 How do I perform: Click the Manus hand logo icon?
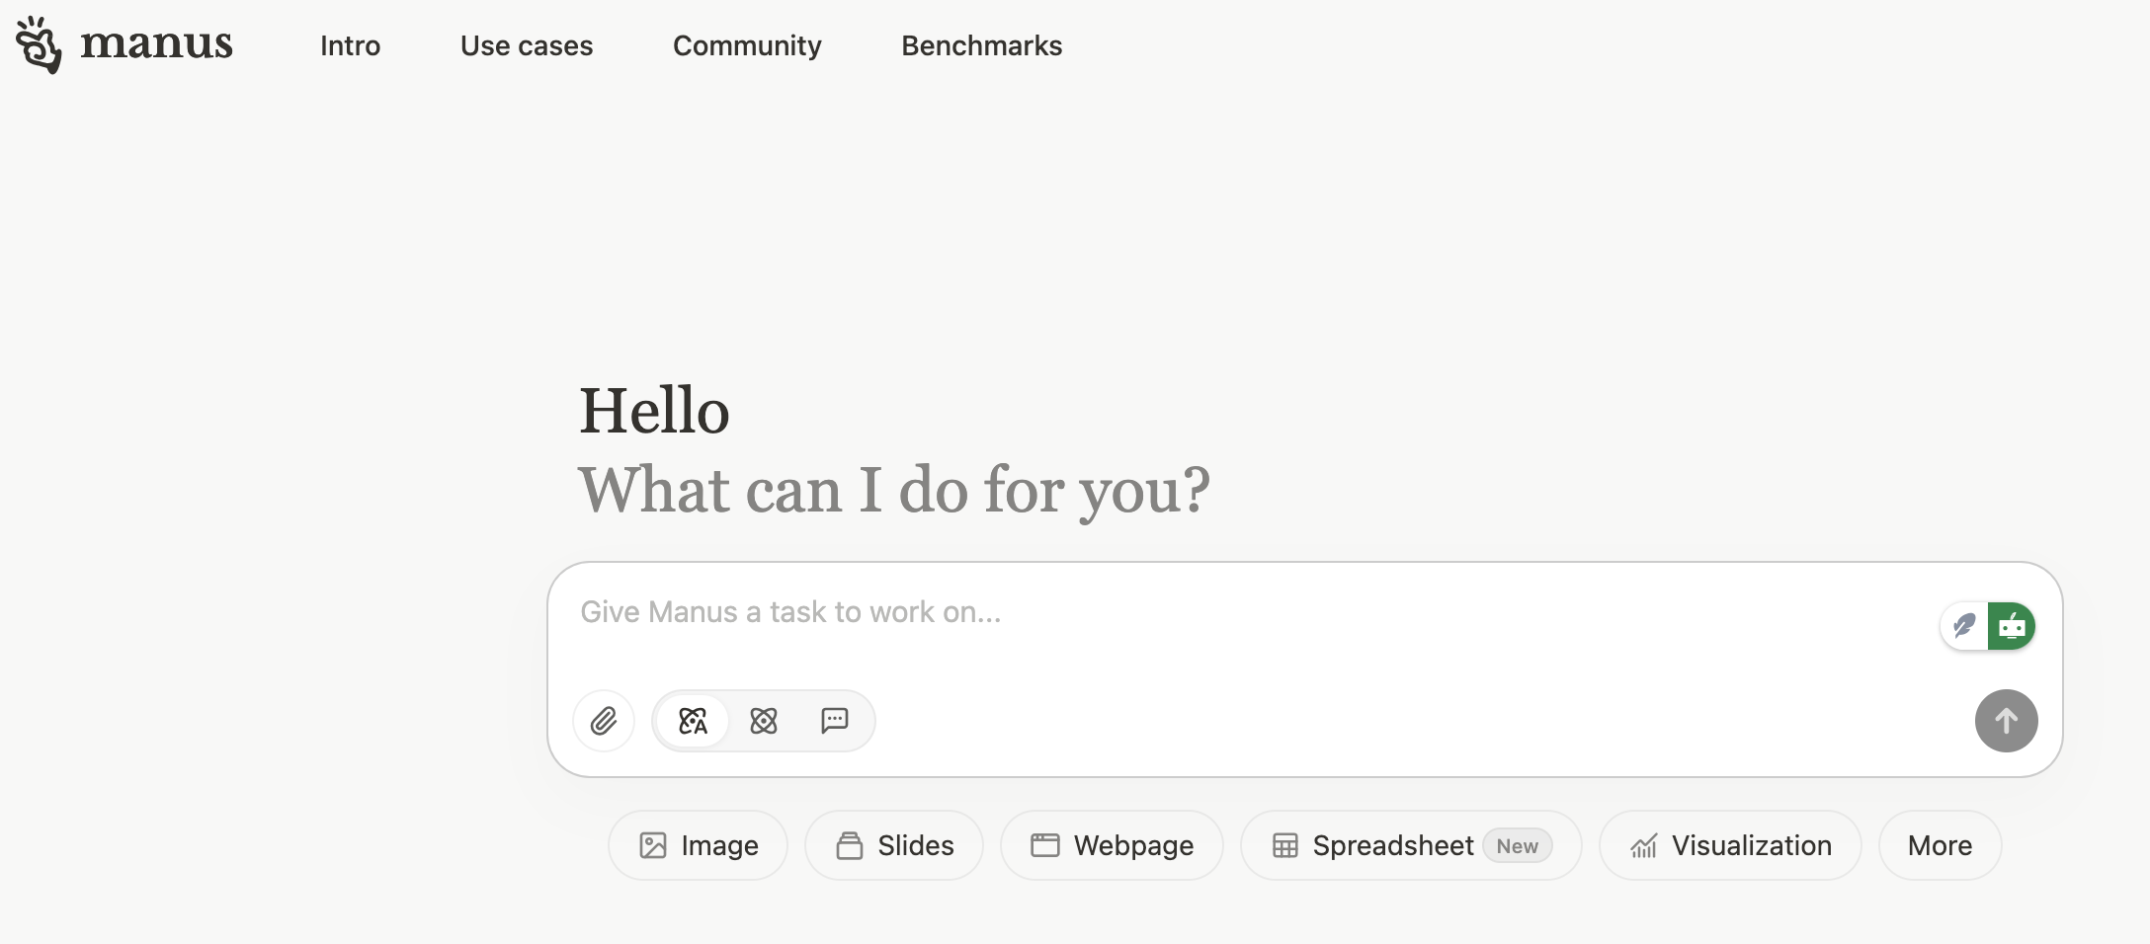[x=39, y=45]
